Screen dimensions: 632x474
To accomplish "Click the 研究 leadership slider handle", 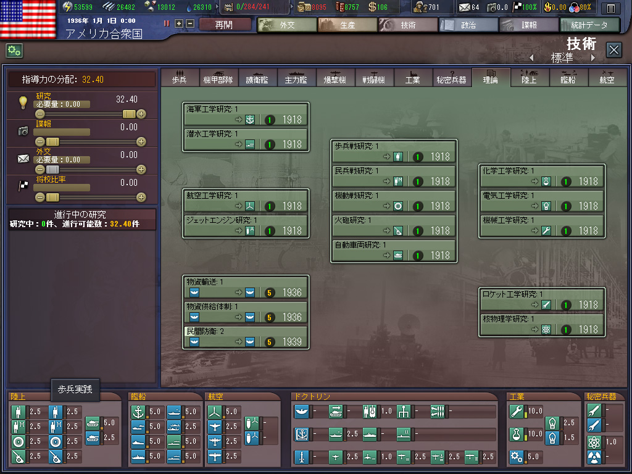I will point(129,114).
